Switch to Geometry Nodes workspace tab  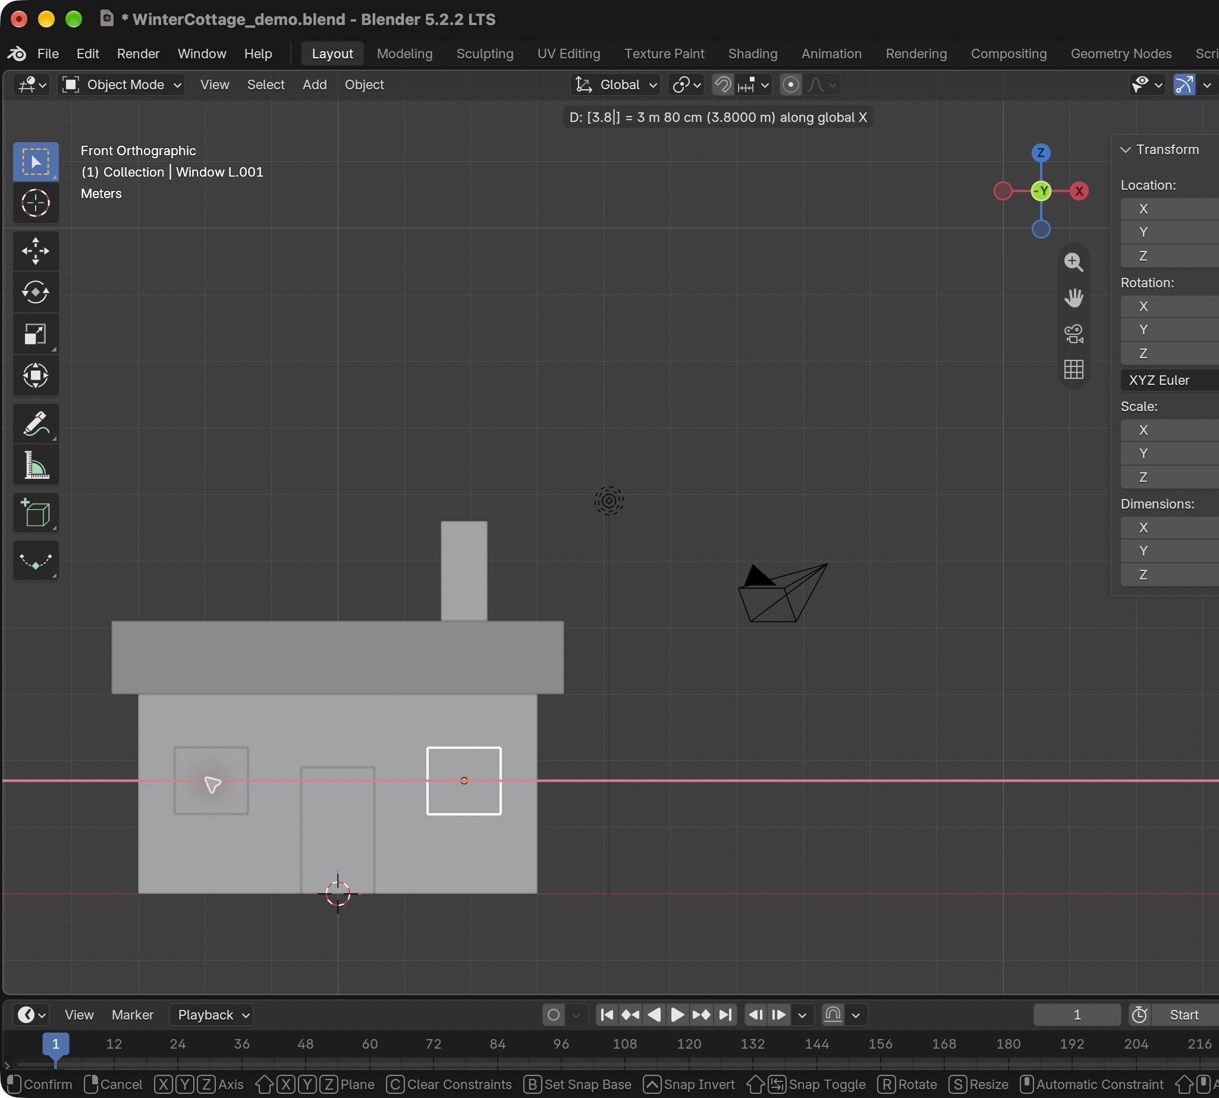[1121, 54]
